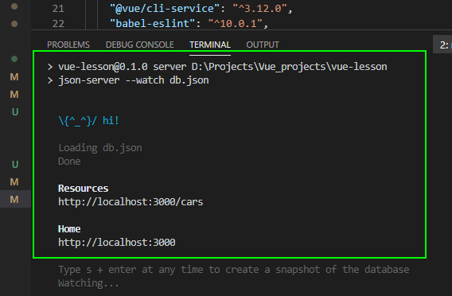The width and height of the screenshot is (452, 296).
Task: Click the "^3.12.0" version value
Action: pos(260,9)
